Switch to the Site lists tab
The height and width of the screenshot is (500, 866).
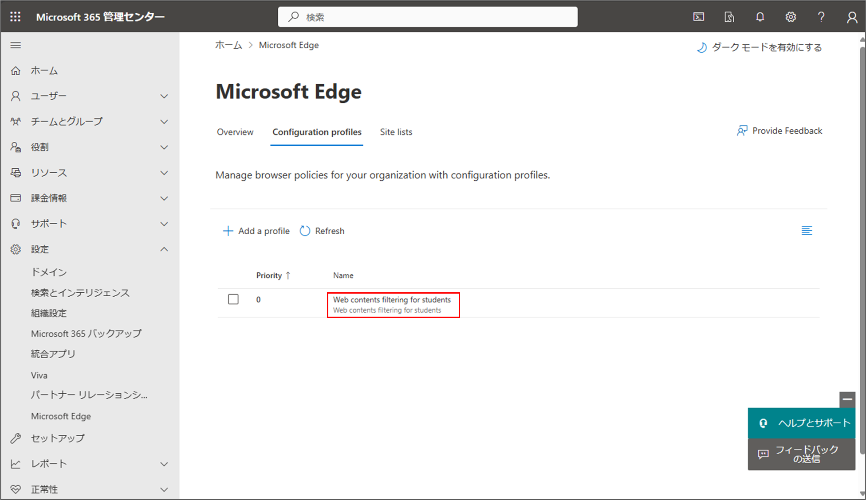coord(396,132)
